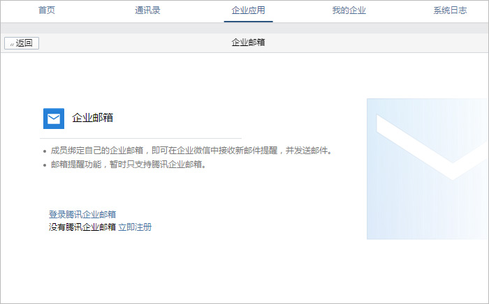Click the double-chevron icon on the back button
The height and width of the screenshot is (304, 489).
tap(12, 44)
